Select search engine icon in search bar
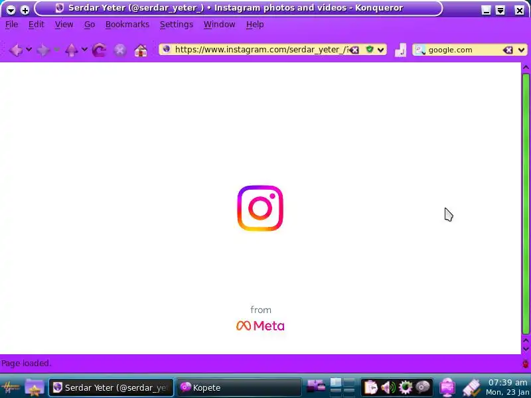531x398 pixels. 420,50
